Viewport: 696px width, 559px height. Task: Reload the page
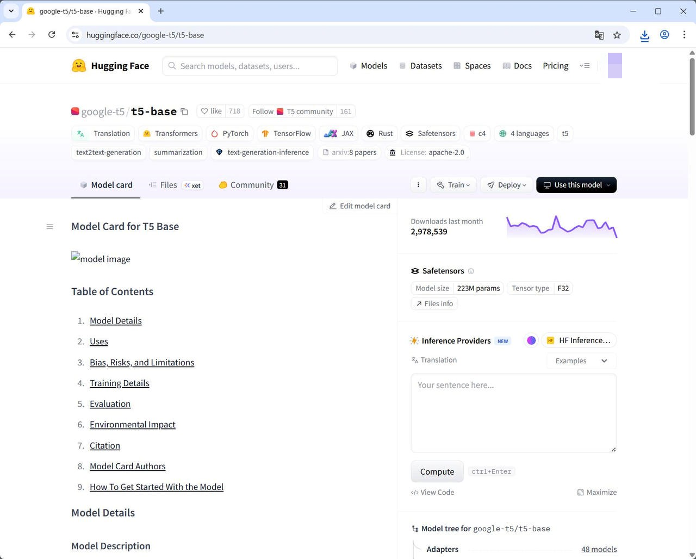tap(52, 35)
